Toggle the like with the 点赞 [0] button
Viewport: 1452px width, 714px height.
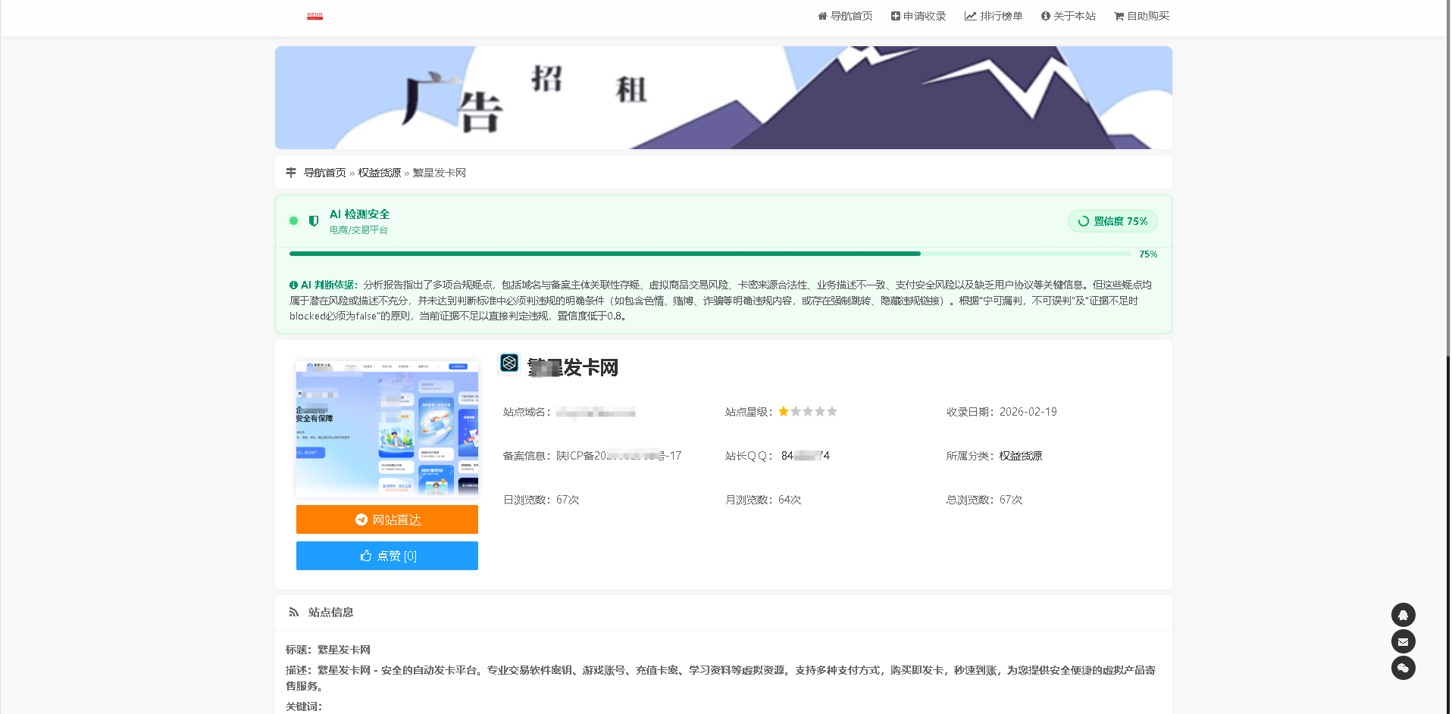(x=386, y=555)
